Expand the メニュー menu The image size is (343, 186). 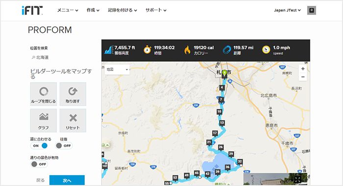(x=68, y=10)
